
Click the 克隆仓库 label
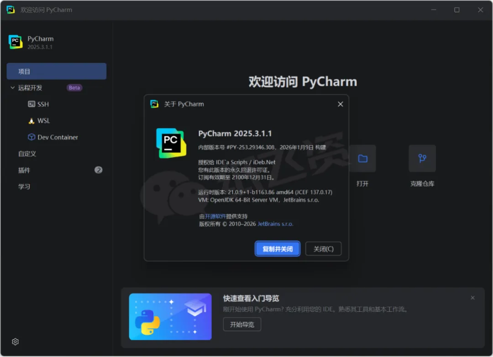click(x=422, y=184)
